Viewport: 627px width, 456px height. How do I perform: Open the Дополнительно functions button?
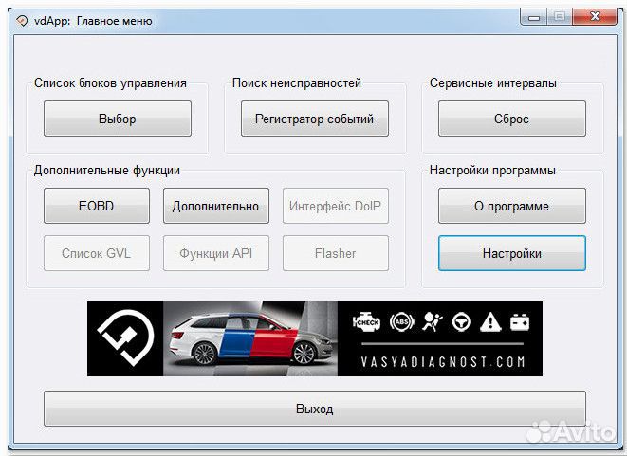(215, 206)
